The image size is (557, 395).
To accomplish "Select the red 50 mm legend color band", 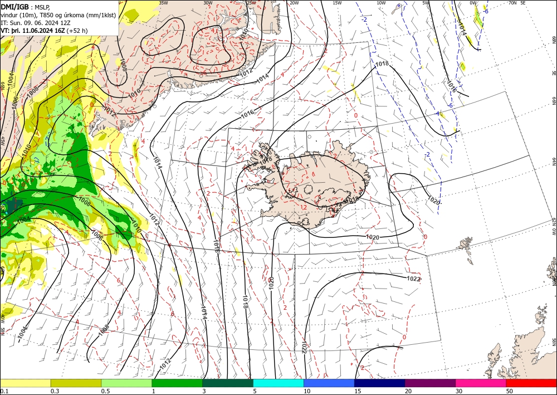I will [x=531, y=383].
